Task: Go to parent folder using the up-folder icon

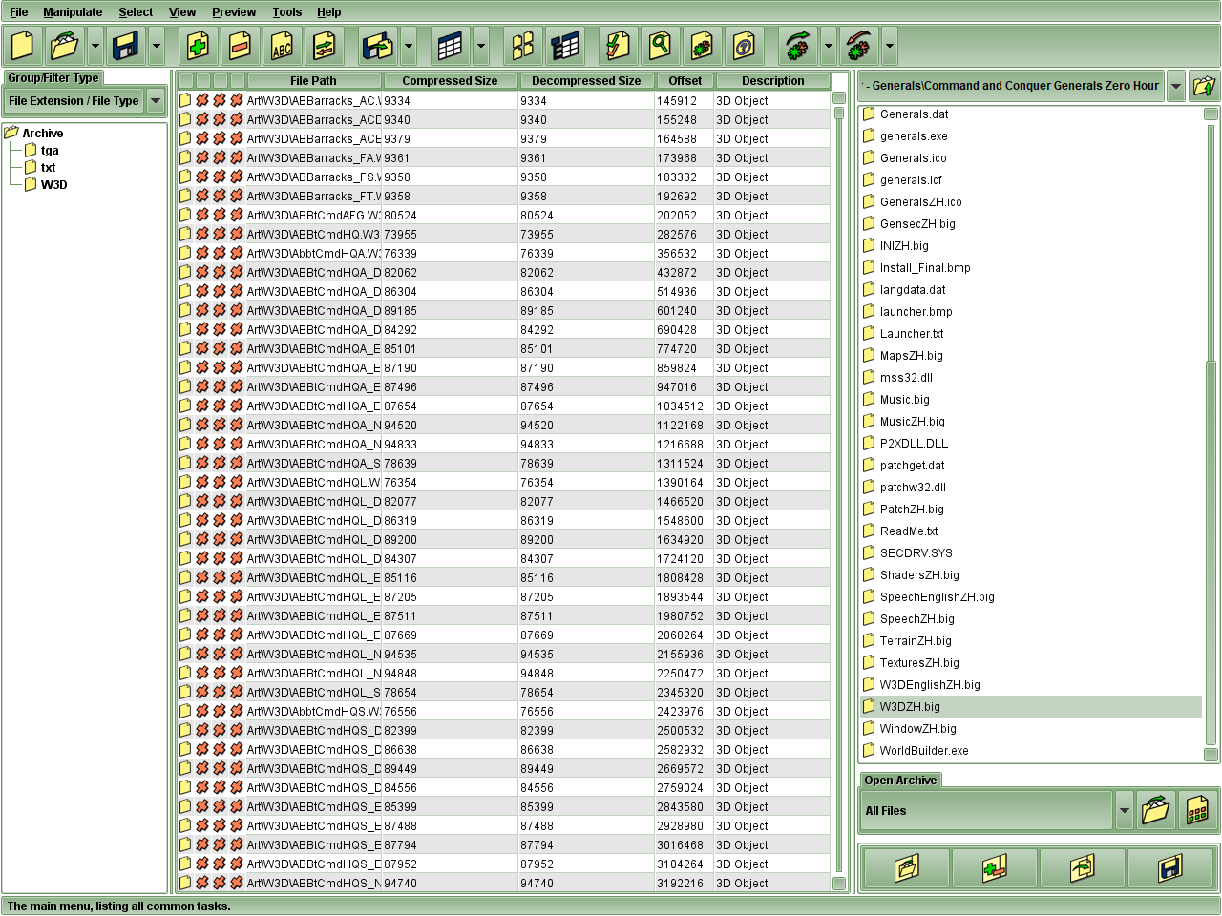Action: point(1204,86)
